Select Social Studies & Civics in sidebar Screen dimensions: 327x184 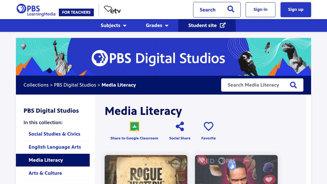(x=54, y=134)
